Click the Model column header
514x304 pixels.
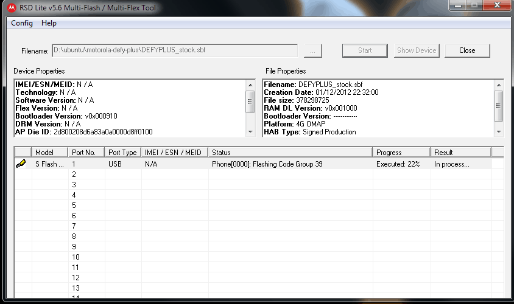49,153
